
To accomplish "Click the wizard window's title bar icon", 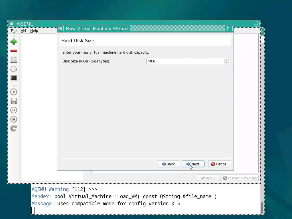I will click(61, 29).
